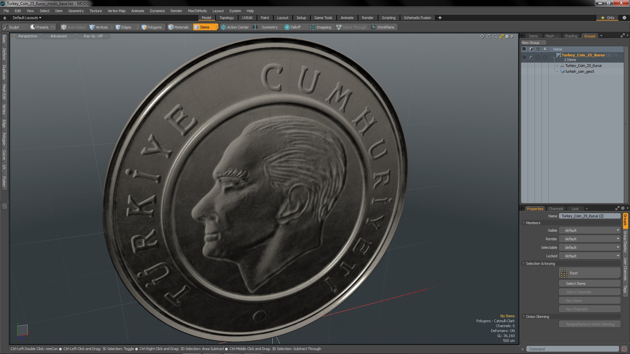
Task: Switch to the Channels tab
Action: point(556,209)
